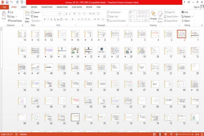
Task: Start Slide Show from the status bar
Action: 171,134
